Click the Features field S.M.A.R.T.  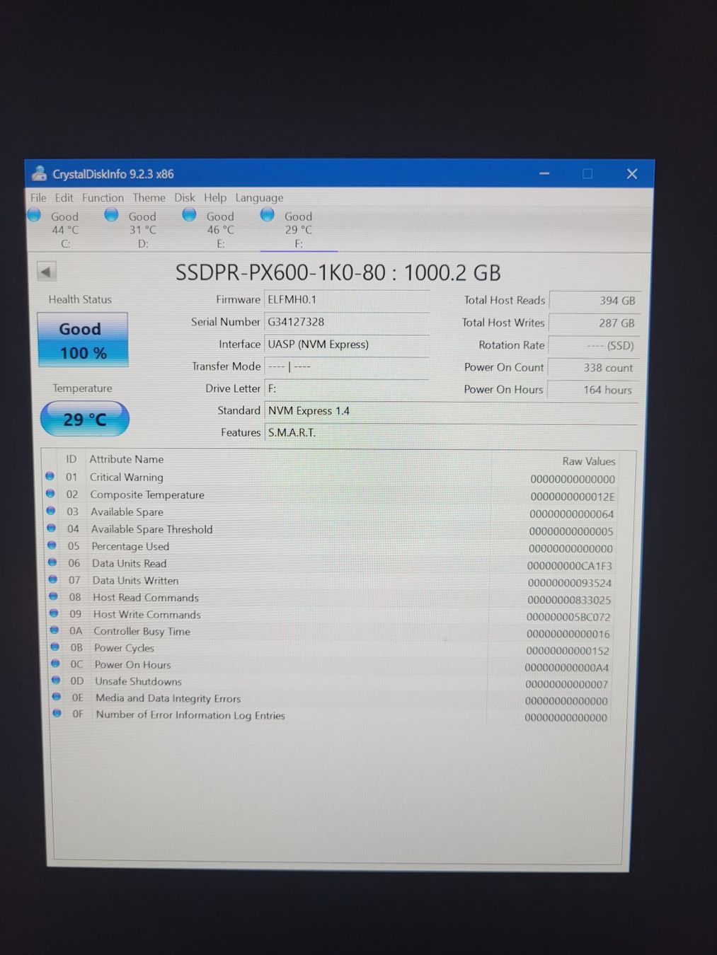point(451,432)
